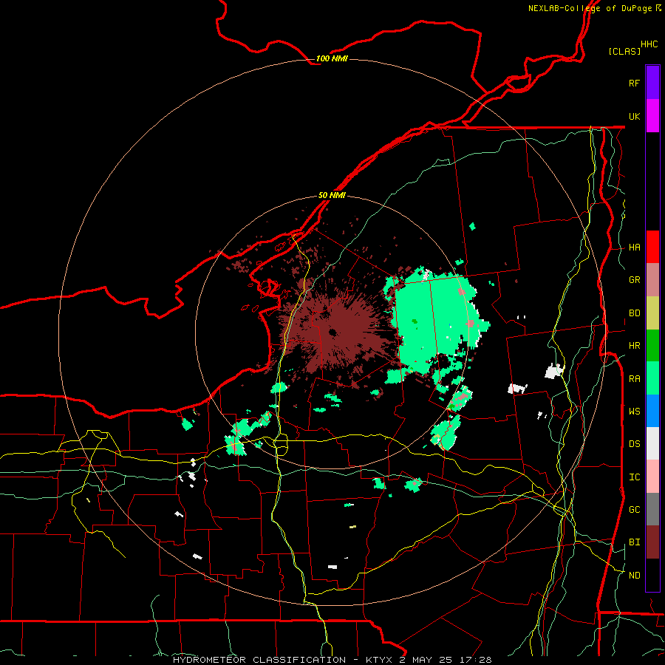Click the DS white legend swatch

point(652,443)
